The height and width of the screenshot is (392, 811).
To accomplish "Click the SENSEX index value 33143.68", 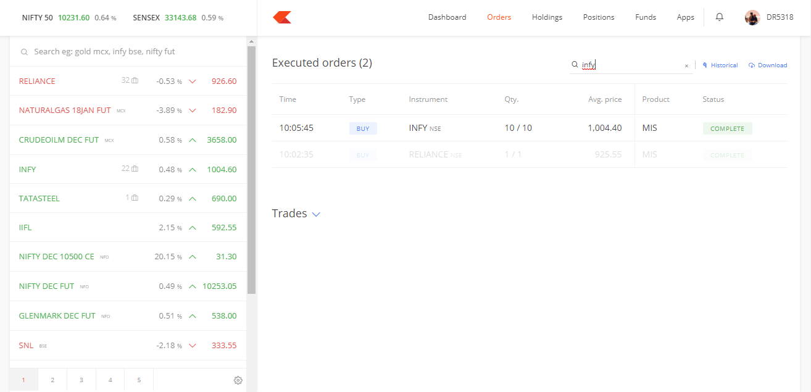I will pyautogui.click(x=180, y=18).
